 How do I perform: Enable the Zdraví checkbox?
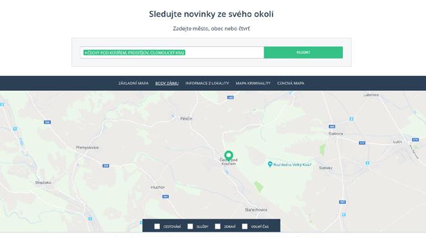pos(218,227)
